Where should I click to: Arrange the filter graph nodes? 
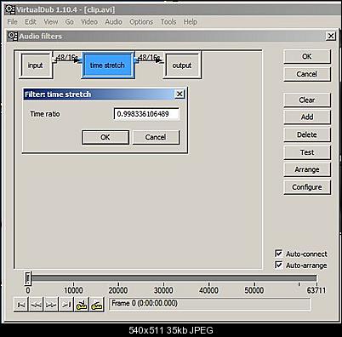307,169
